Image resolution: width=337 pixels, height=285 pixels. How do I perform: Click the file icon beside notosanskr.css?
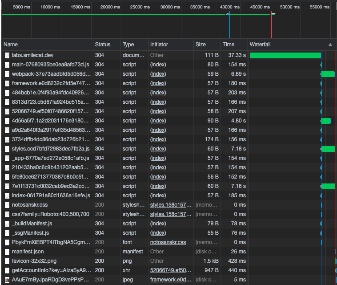click(7, 205)
